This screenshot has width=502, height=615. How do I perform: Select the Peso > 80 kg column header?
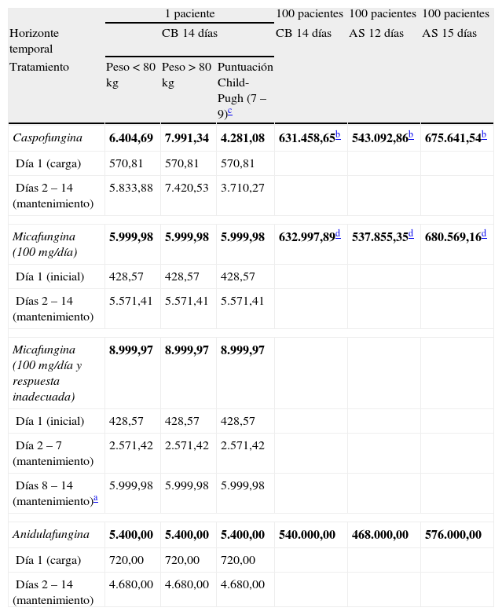(x=186, y=75)
